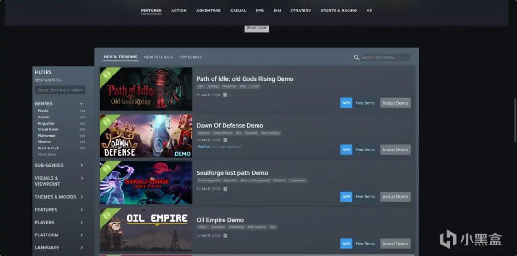Switch to the ADVENTURE category tab

click(x=208, y=11)
